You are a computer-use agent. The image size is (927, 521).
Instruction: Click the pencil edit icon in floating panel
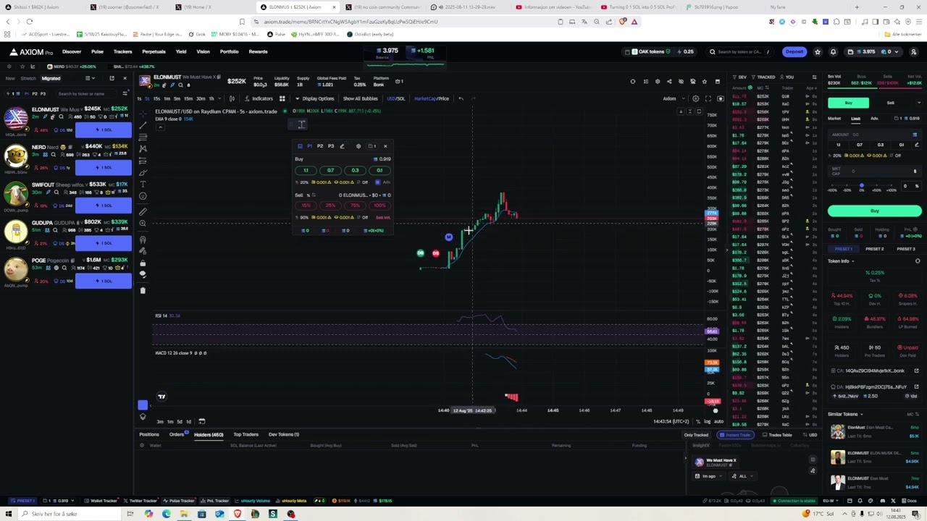pos(343,146)
